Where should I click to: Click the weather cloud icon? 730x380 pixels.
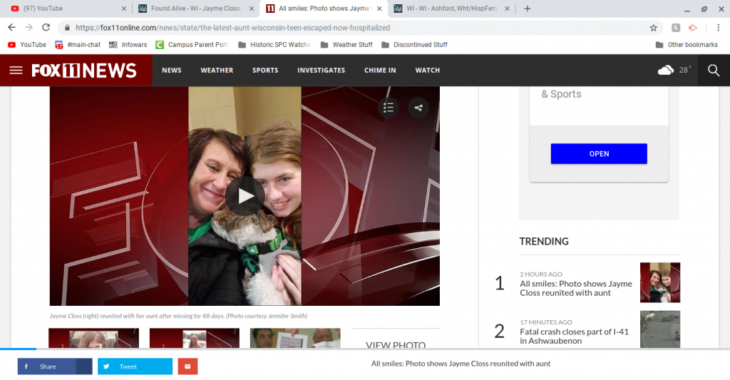click(666, 70)
